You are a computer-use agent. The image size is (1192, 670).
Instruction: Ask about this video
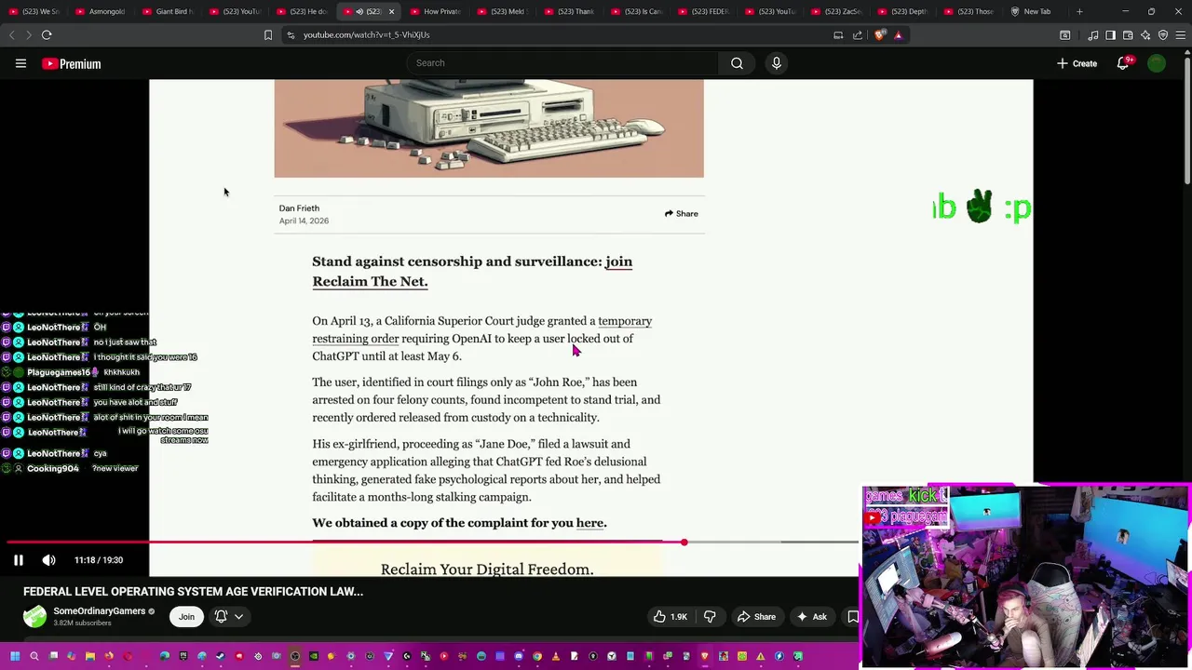[811, 616]
